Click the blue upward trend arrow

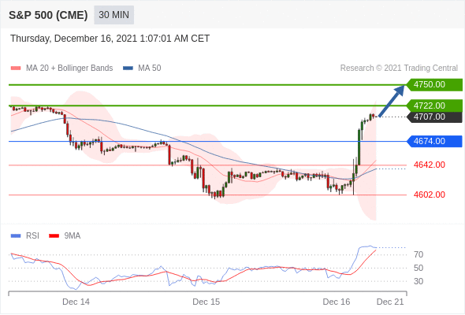click(392, 101)
